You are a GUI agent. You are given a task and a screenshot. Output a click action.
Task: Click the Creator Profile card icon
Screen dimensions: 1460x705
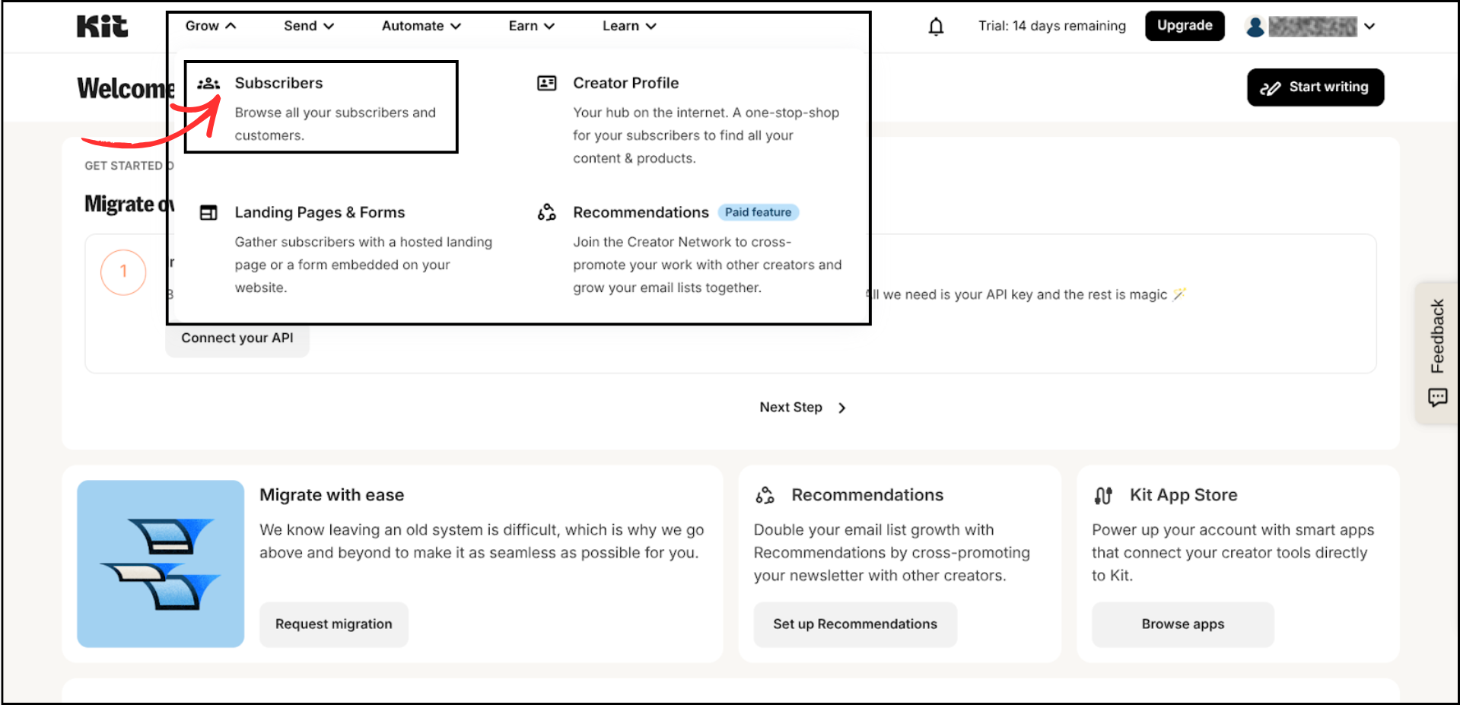tap(546, 84)
